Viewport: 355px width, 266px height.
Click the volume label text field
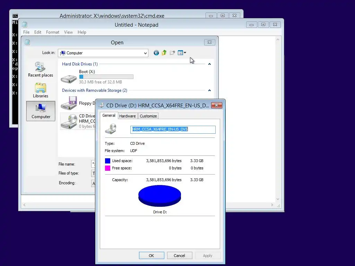point(173,130)
